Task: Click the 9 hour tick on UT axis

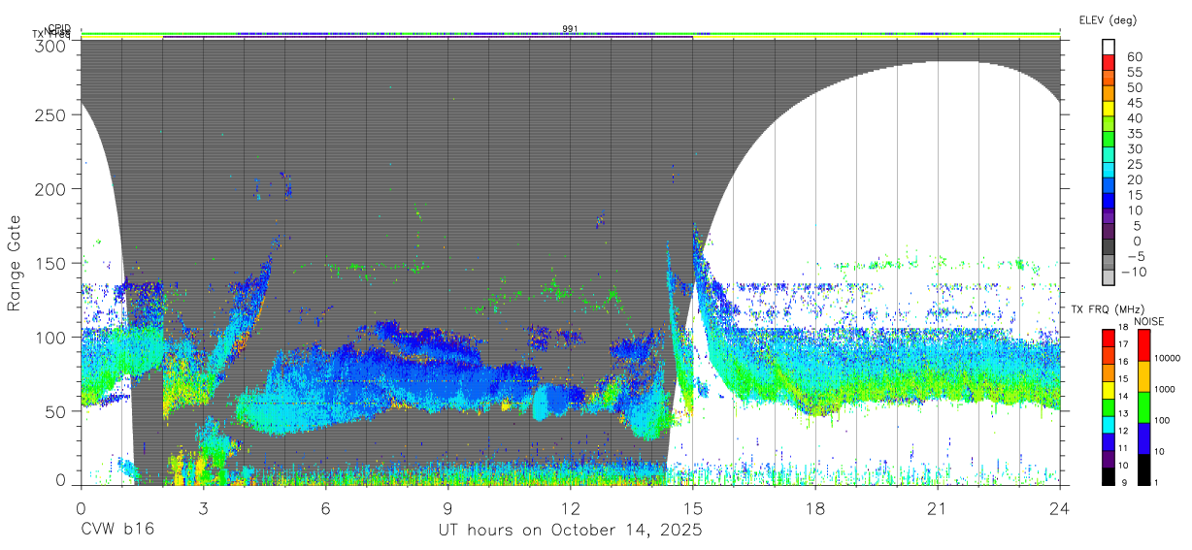Action: [447, 508]
